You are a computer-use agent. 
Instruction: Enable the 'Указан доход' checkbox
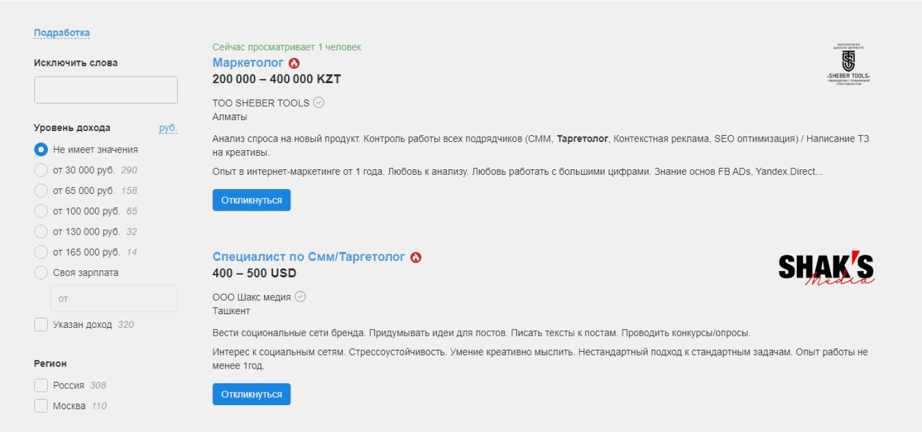point(41,325)
